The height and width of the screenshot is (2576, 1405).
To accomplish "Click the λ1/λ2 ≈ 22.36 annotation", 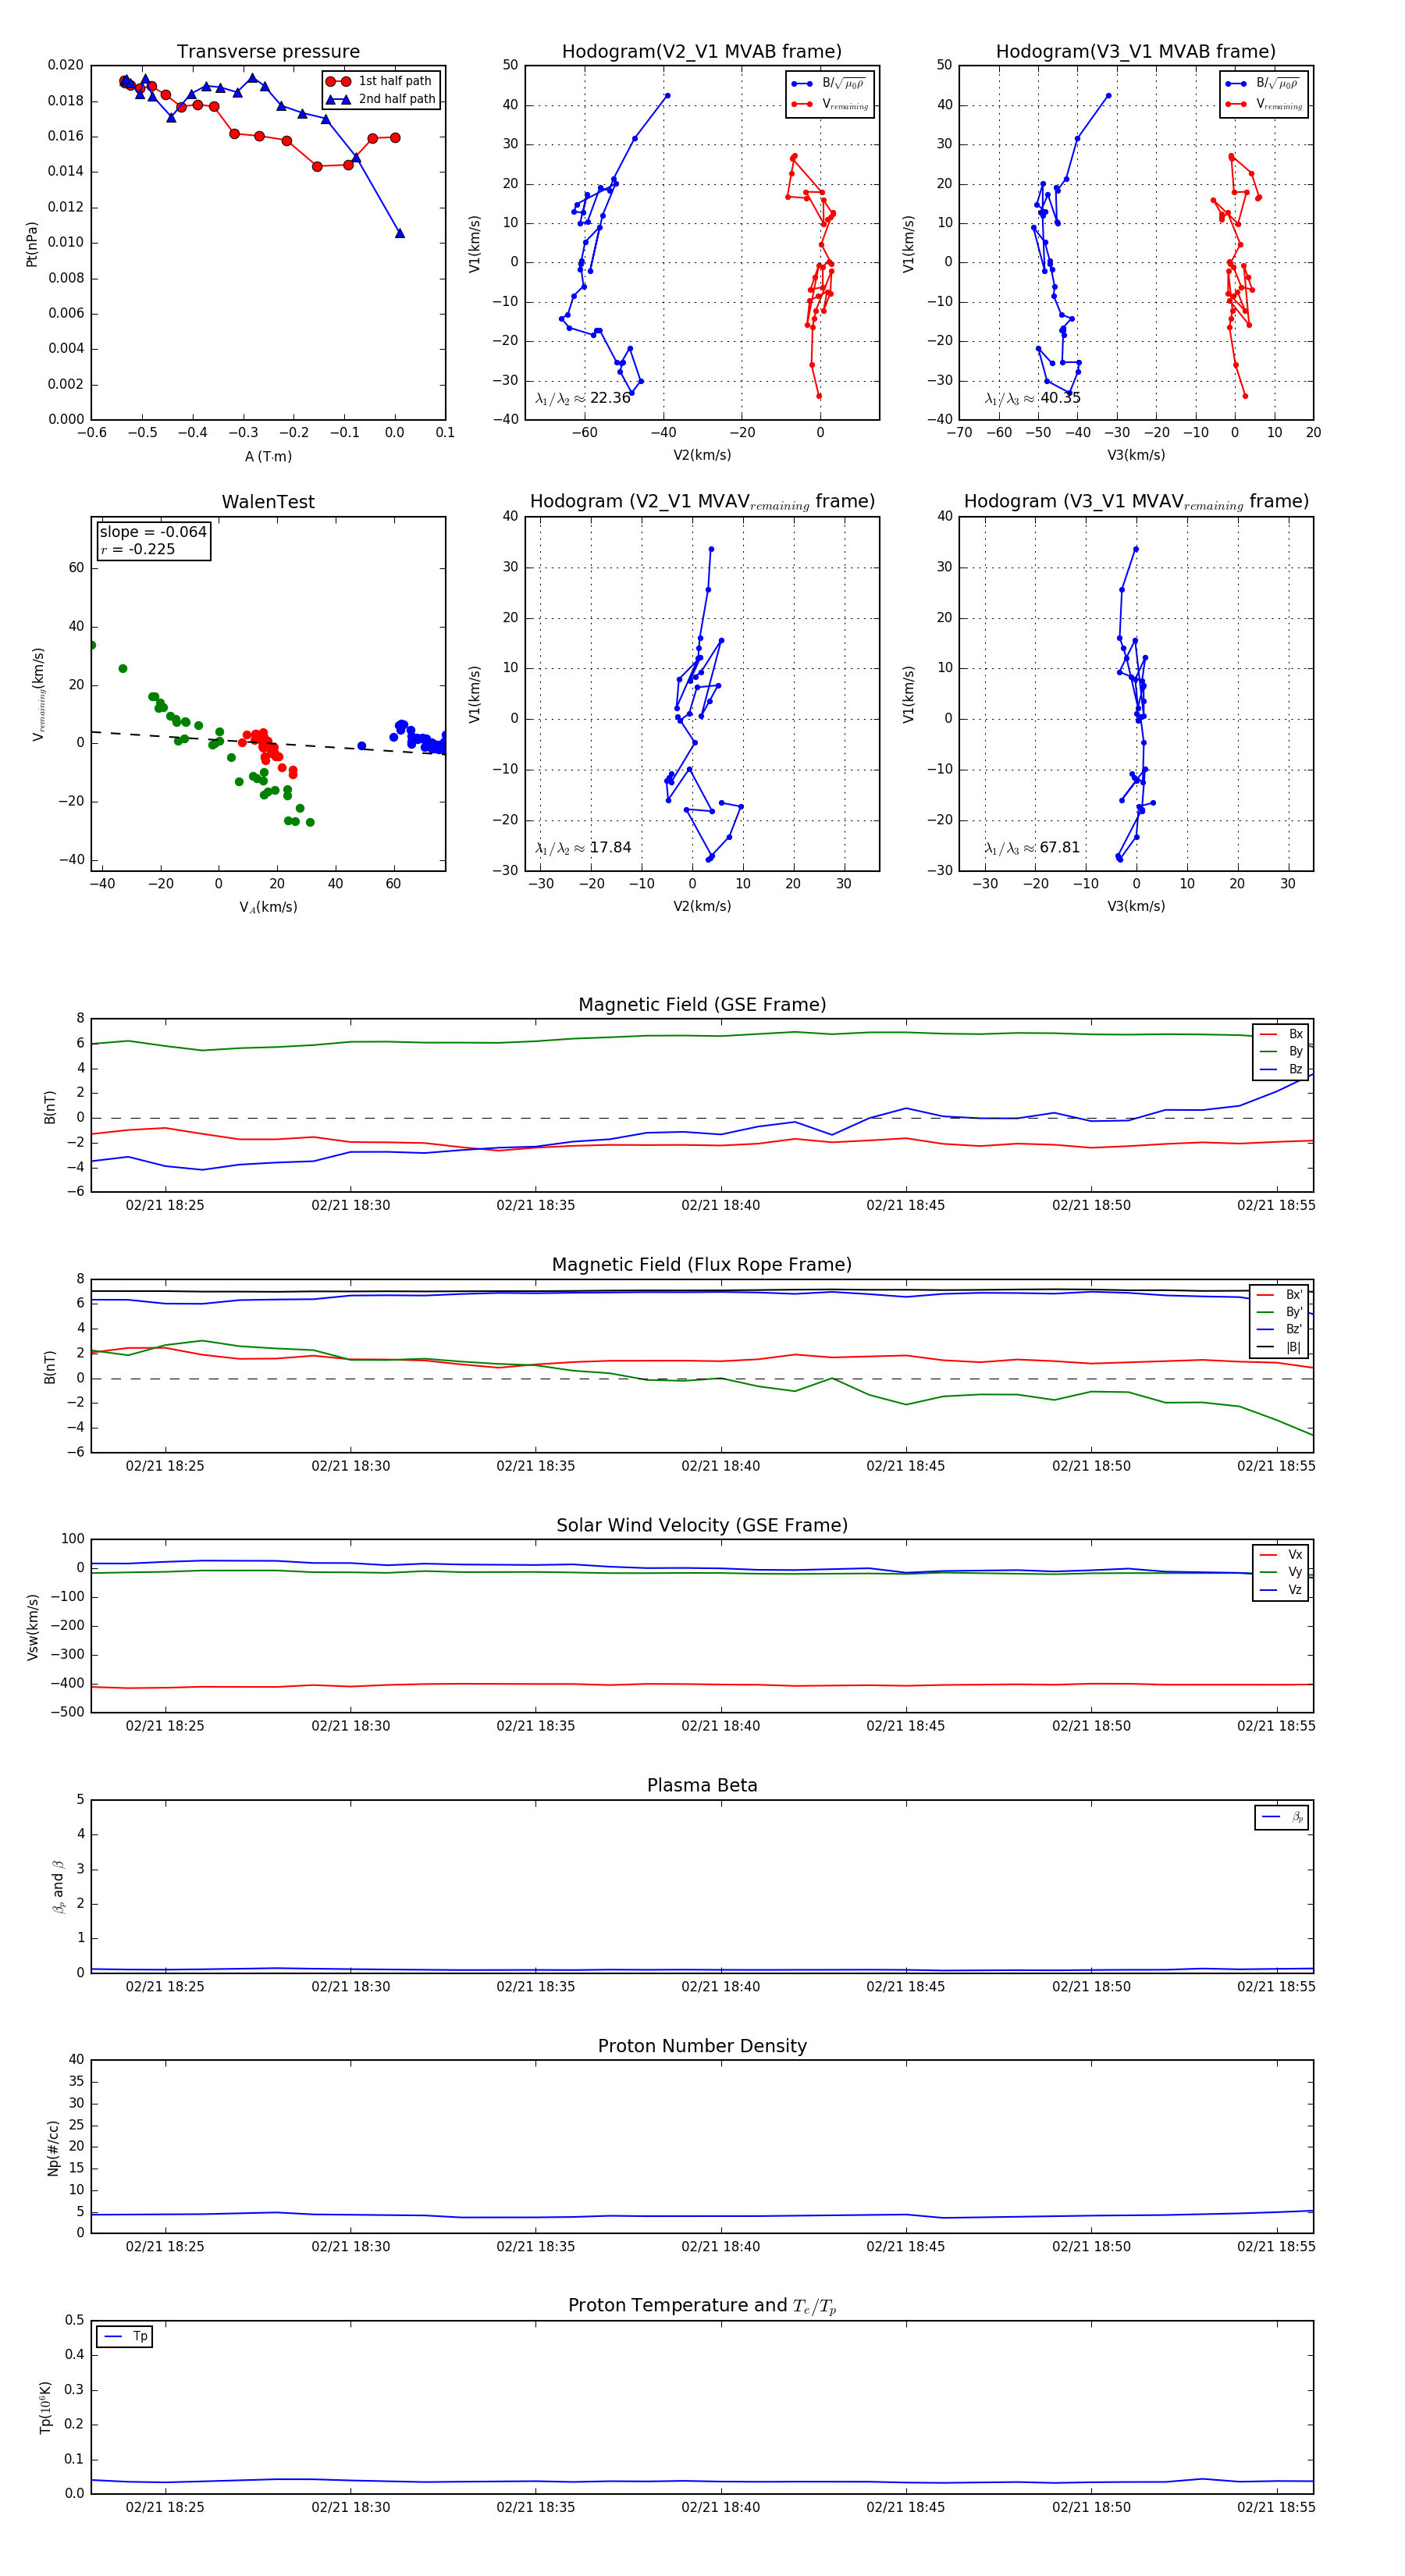I will pyautogui.click(x=583, y=398).
